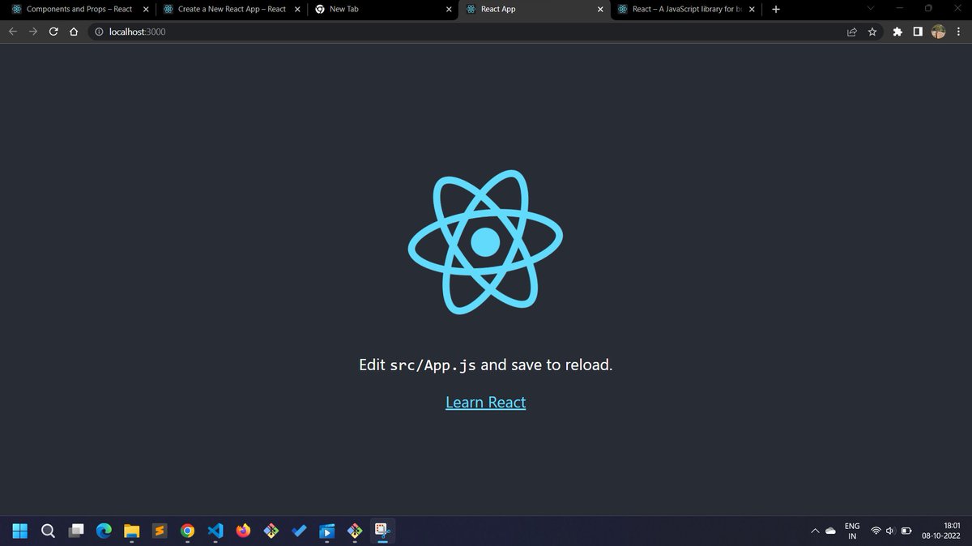The width and height of the screenshot is (972, 546).
Task: Open the Wi-Fi network tray icon
Action: pyautogui.click(x=876, y=531)
